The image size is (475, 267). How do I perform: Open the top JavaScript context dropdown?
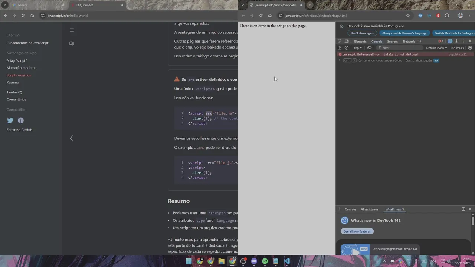(358, 48)
